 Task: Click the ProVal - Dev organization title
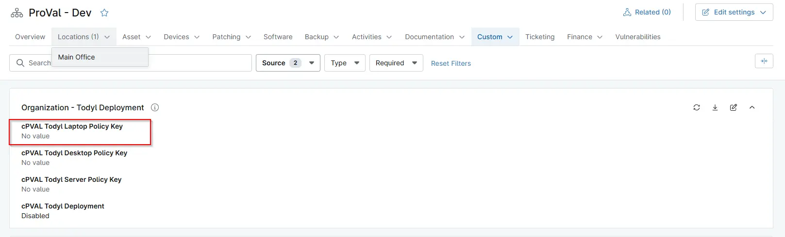tap(60, 13)
